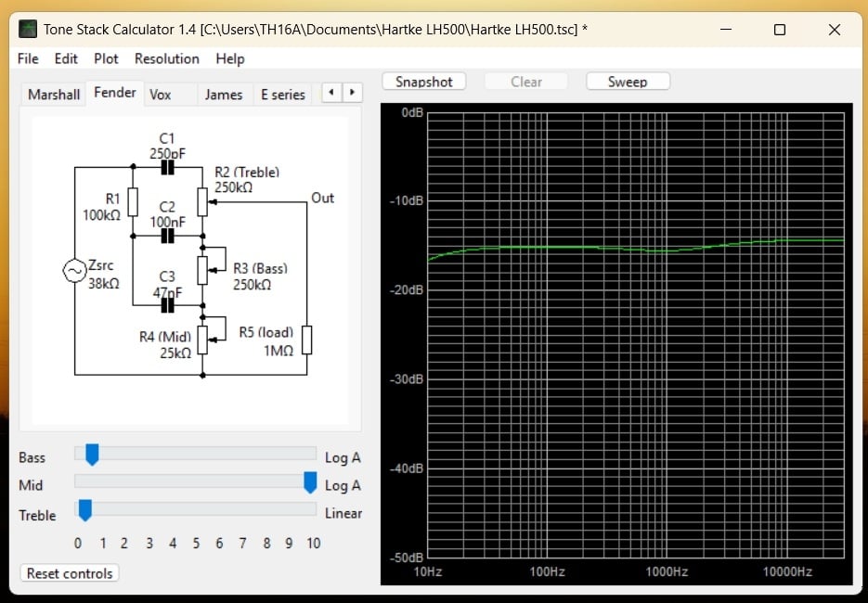Screen dimensions: 868x603
Task: Click the Mid slider handle
Action: [310, 482]
